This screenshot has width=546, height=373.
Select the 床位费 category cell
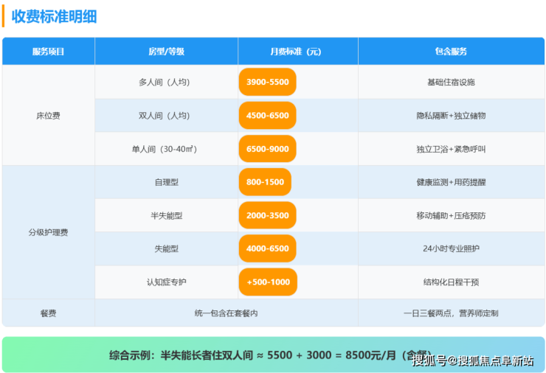click(x=49, y=116)
